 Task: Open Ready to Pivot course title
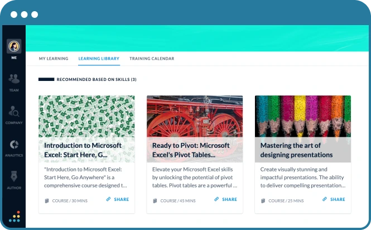point(191,150)
